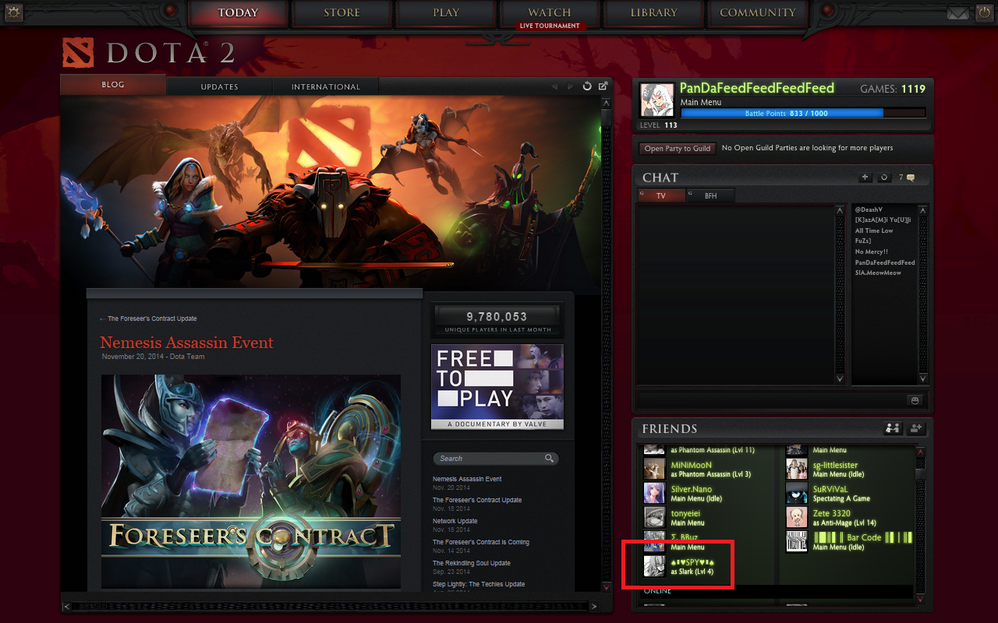Open the Play tab

pos(446,13)
